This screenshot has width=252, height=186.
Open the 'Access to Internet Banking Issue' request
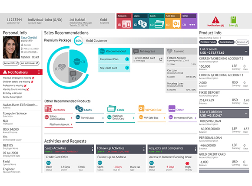click(x=170, y=157)
